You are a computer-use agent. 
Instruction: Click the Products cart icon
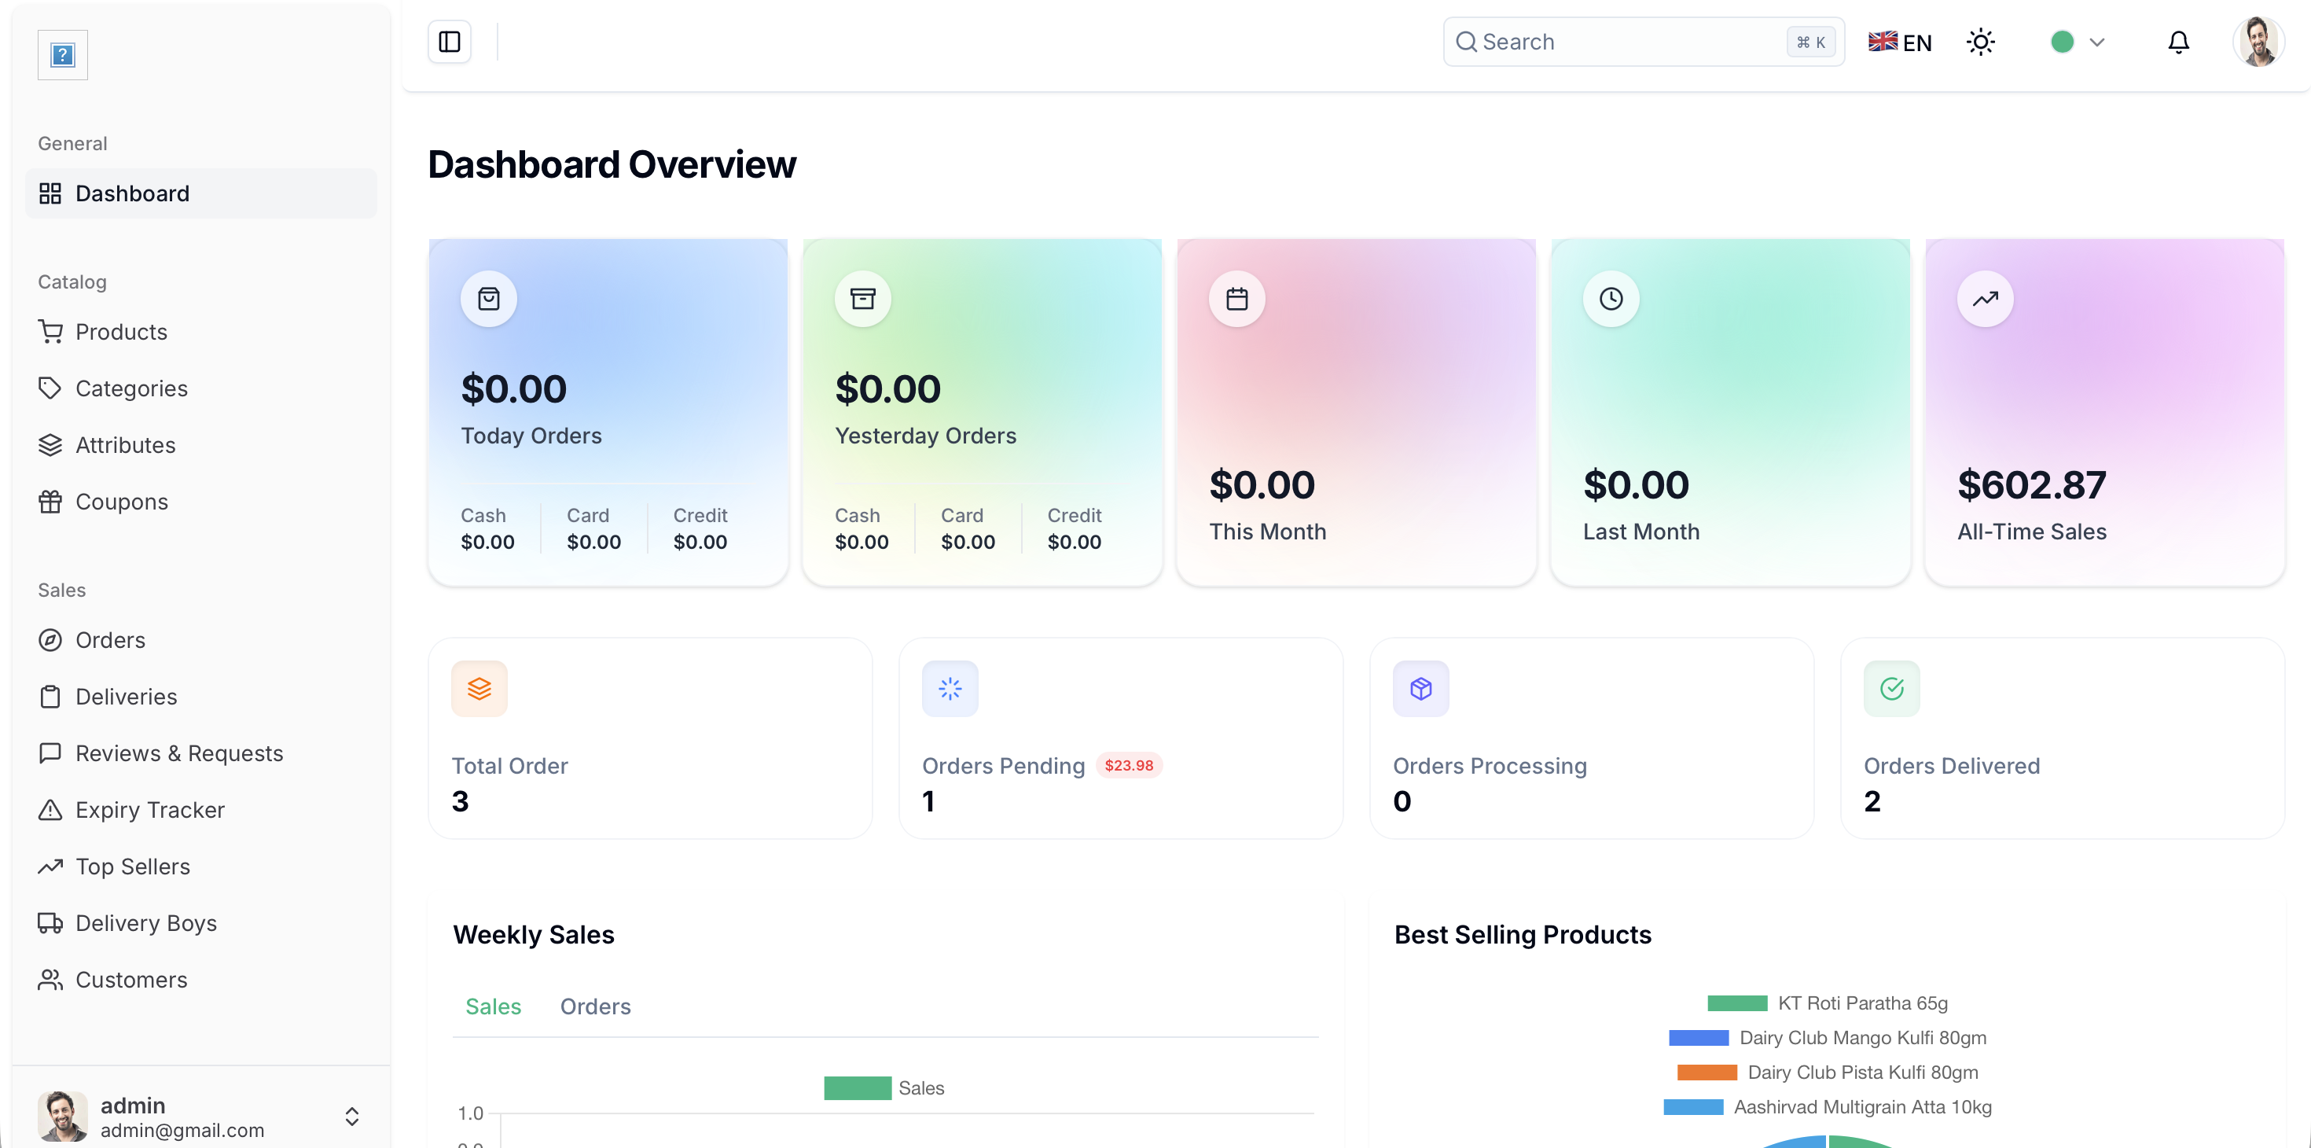tap(50, 332)
